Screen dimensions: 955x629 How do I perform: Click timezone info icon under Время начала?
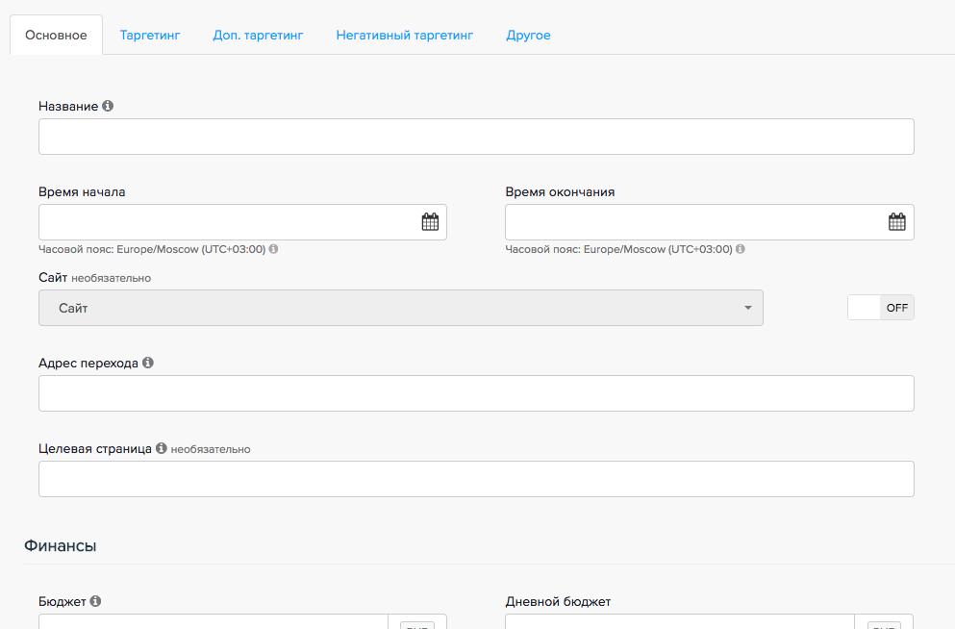click(273, 249)
